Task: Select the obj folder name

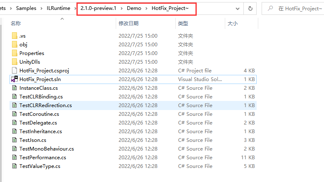Action: [x=23, y=45]
